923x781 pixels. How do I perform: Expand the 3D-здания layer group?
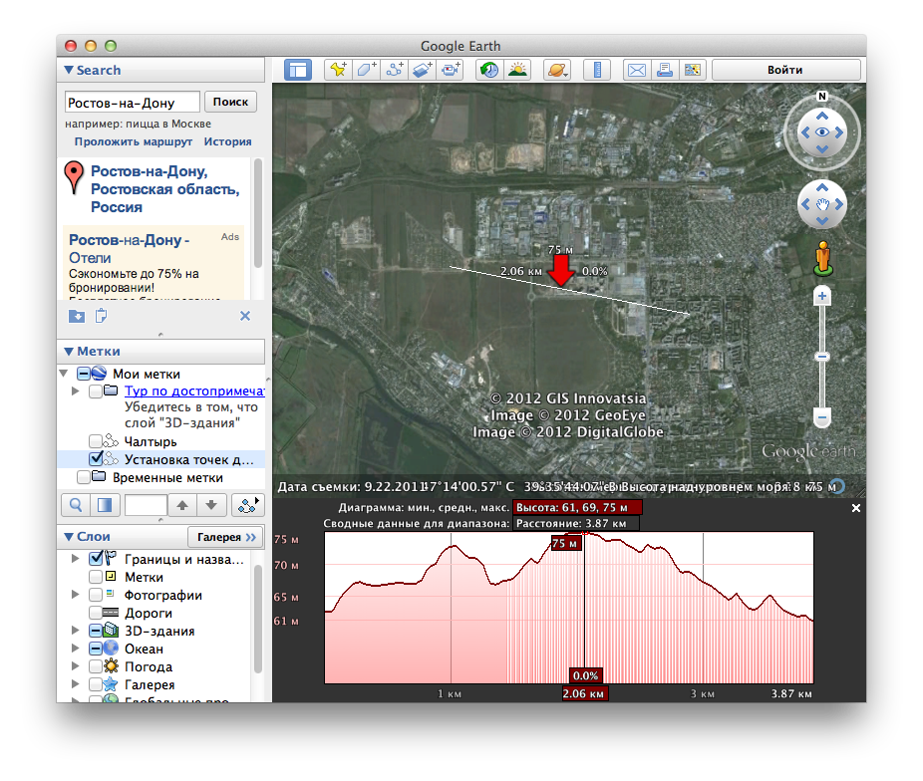pos(76,631)
